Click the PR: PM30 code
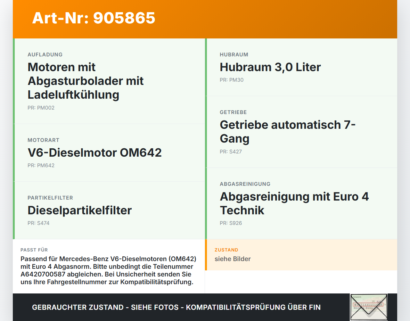Image resolution: width=410 pixels, height=321 pixels. tap(232, 80)
